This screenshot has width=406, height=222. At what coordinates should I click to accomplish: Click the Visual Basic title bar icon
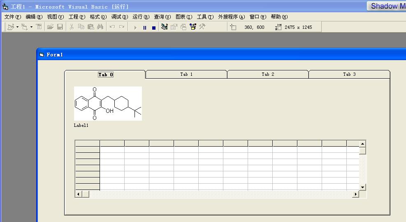(5, 7)
